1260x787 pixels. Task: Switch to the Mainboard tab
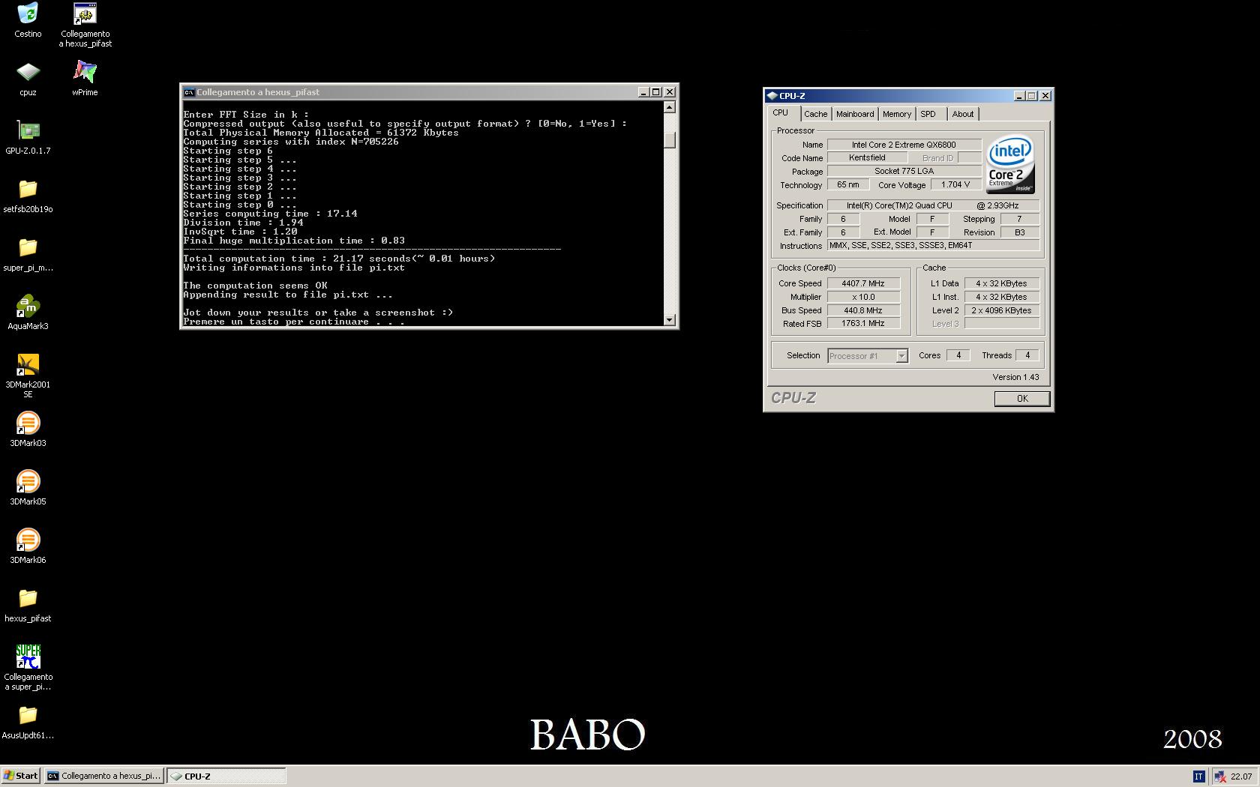coord(855,114)
